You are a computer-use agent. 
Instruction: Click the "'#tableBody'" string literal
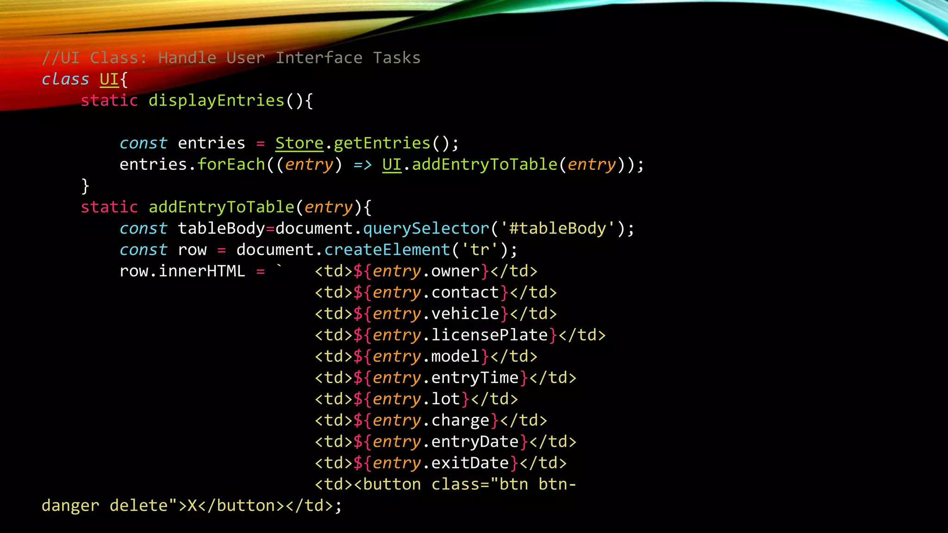558,229
